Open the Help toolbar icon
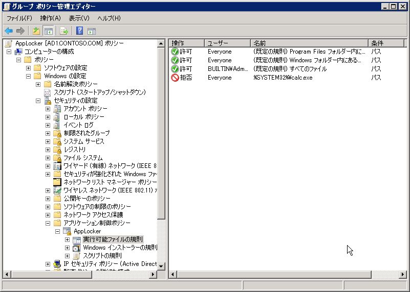 [79, 31]
